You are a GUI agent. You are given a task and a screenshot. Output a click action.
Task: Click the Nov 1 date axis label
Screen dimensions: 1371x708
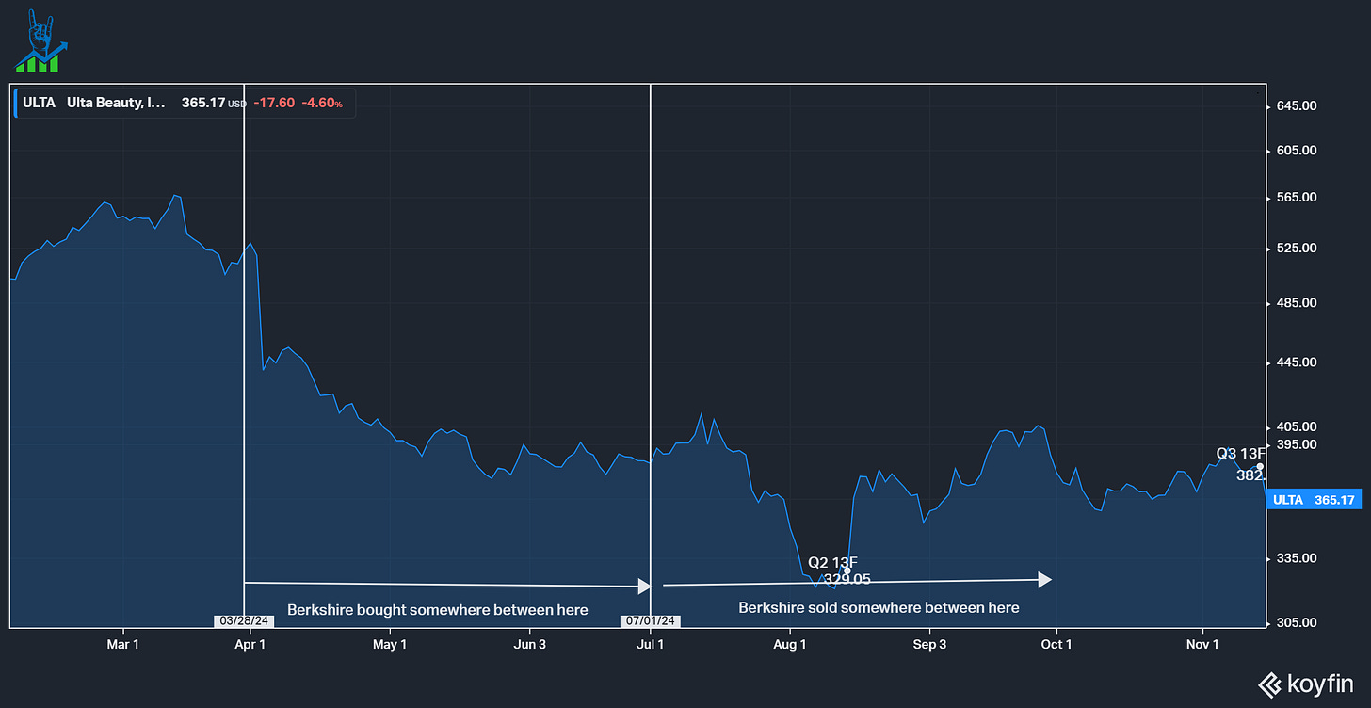(1202, 645)
